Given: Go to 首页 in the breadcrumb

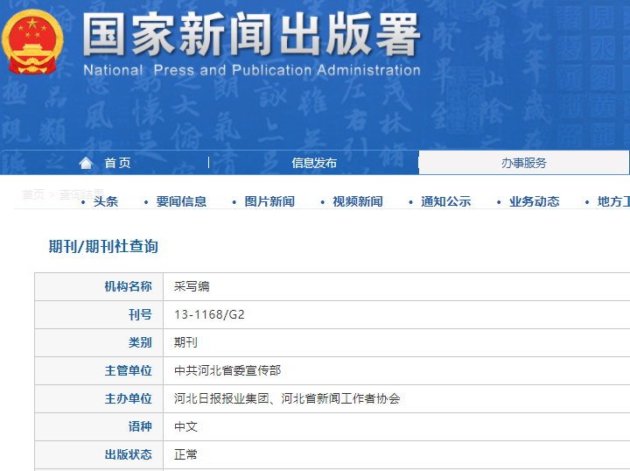Looking at the screenshot, I should tap(33, 194).
